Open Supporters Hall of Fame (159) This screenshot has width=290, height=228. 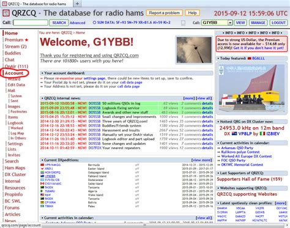[250, 179]
